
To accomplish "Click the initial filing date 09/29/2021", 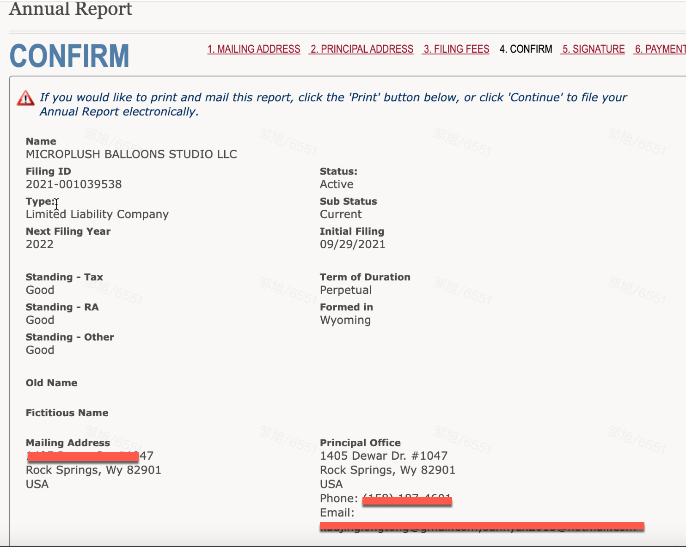I will [x=352, y=244].
